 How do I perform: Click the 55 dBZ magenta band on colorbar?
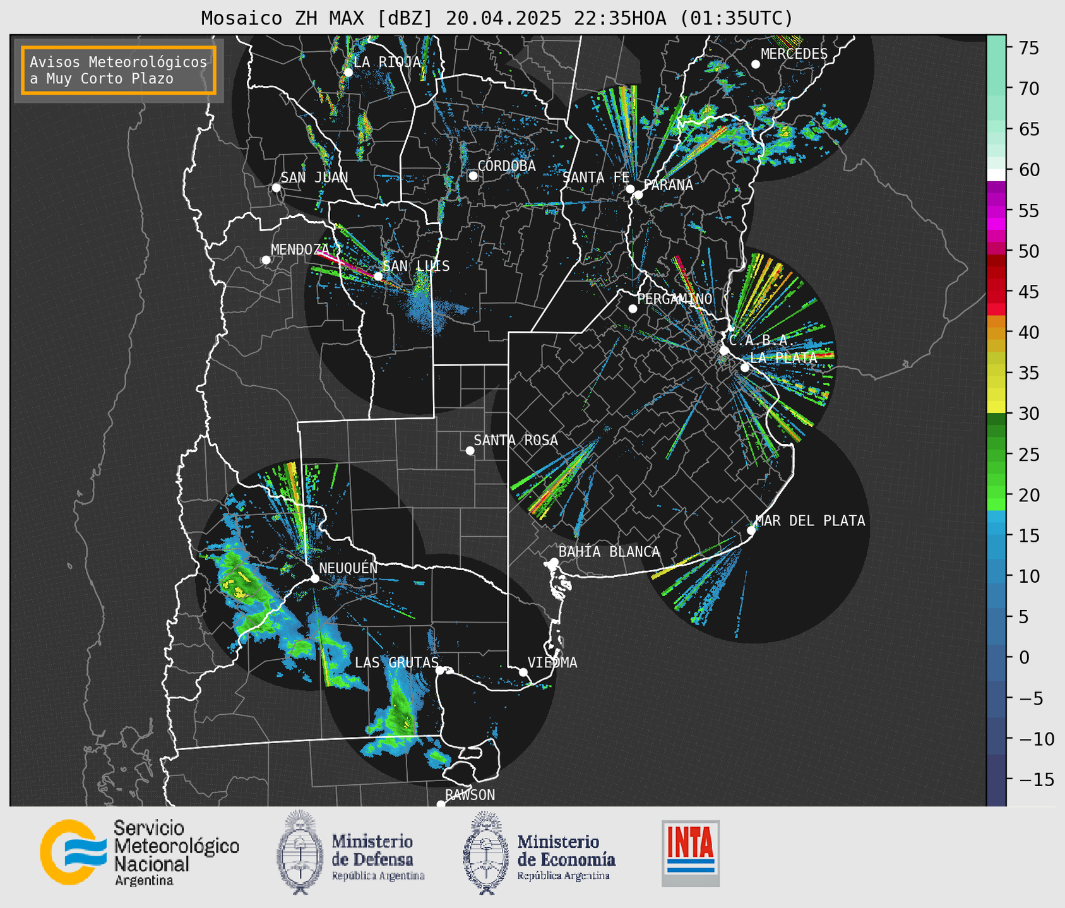pyautogui.click(x=996, y=212)
